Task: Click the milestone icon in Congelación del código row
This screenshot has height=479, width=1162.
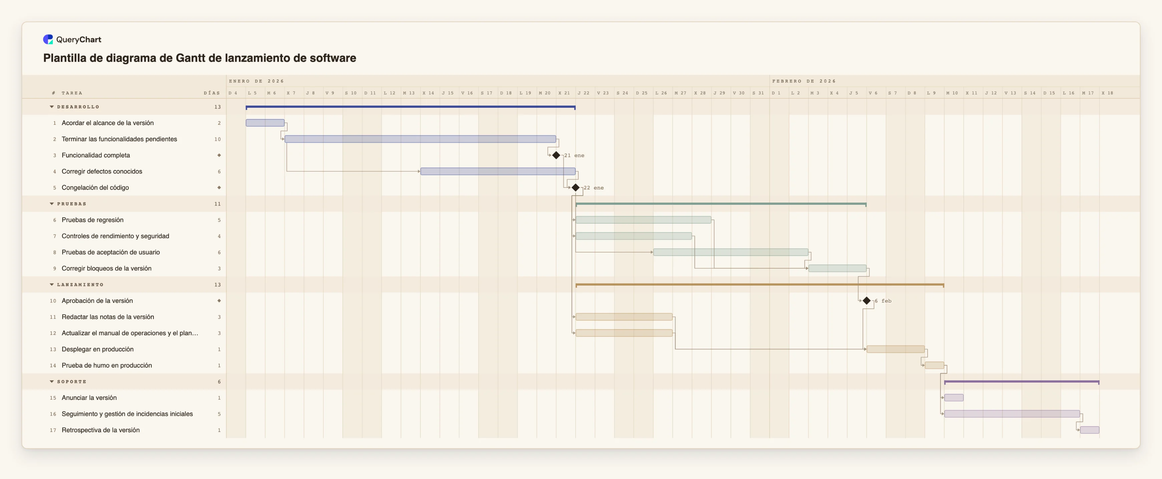Action: pos(219,188)
